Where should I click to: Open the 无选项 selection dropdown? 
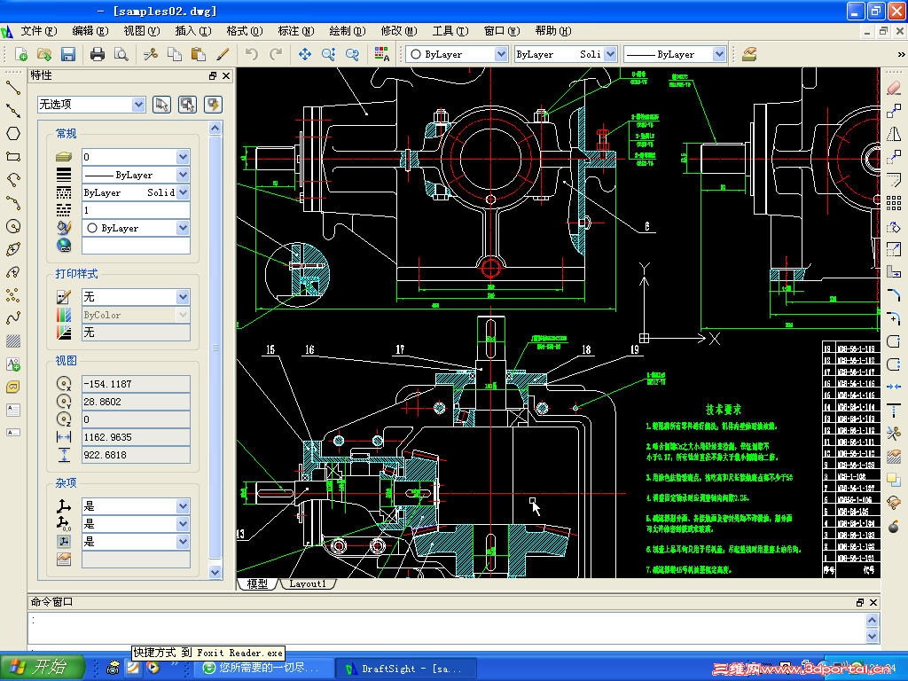pyautogui.click(x=91, y=105)
